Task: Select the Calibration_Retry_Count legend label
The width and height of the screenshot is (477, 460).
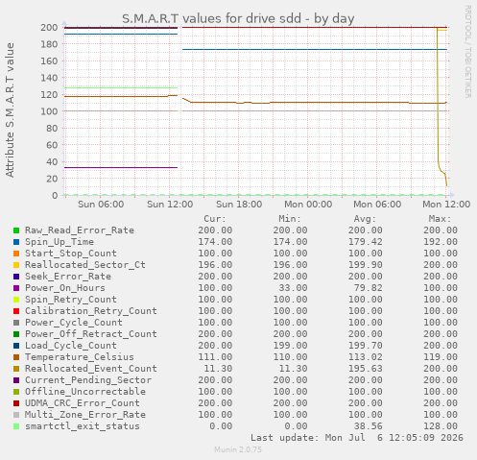Action: pyautogui.click(x=91, y=311)
